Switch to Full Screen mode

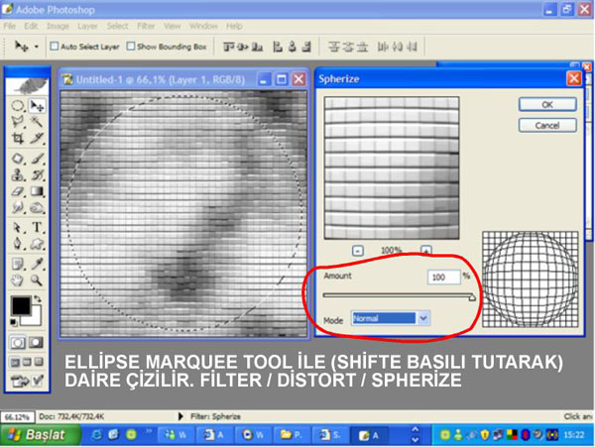[39, 362]
